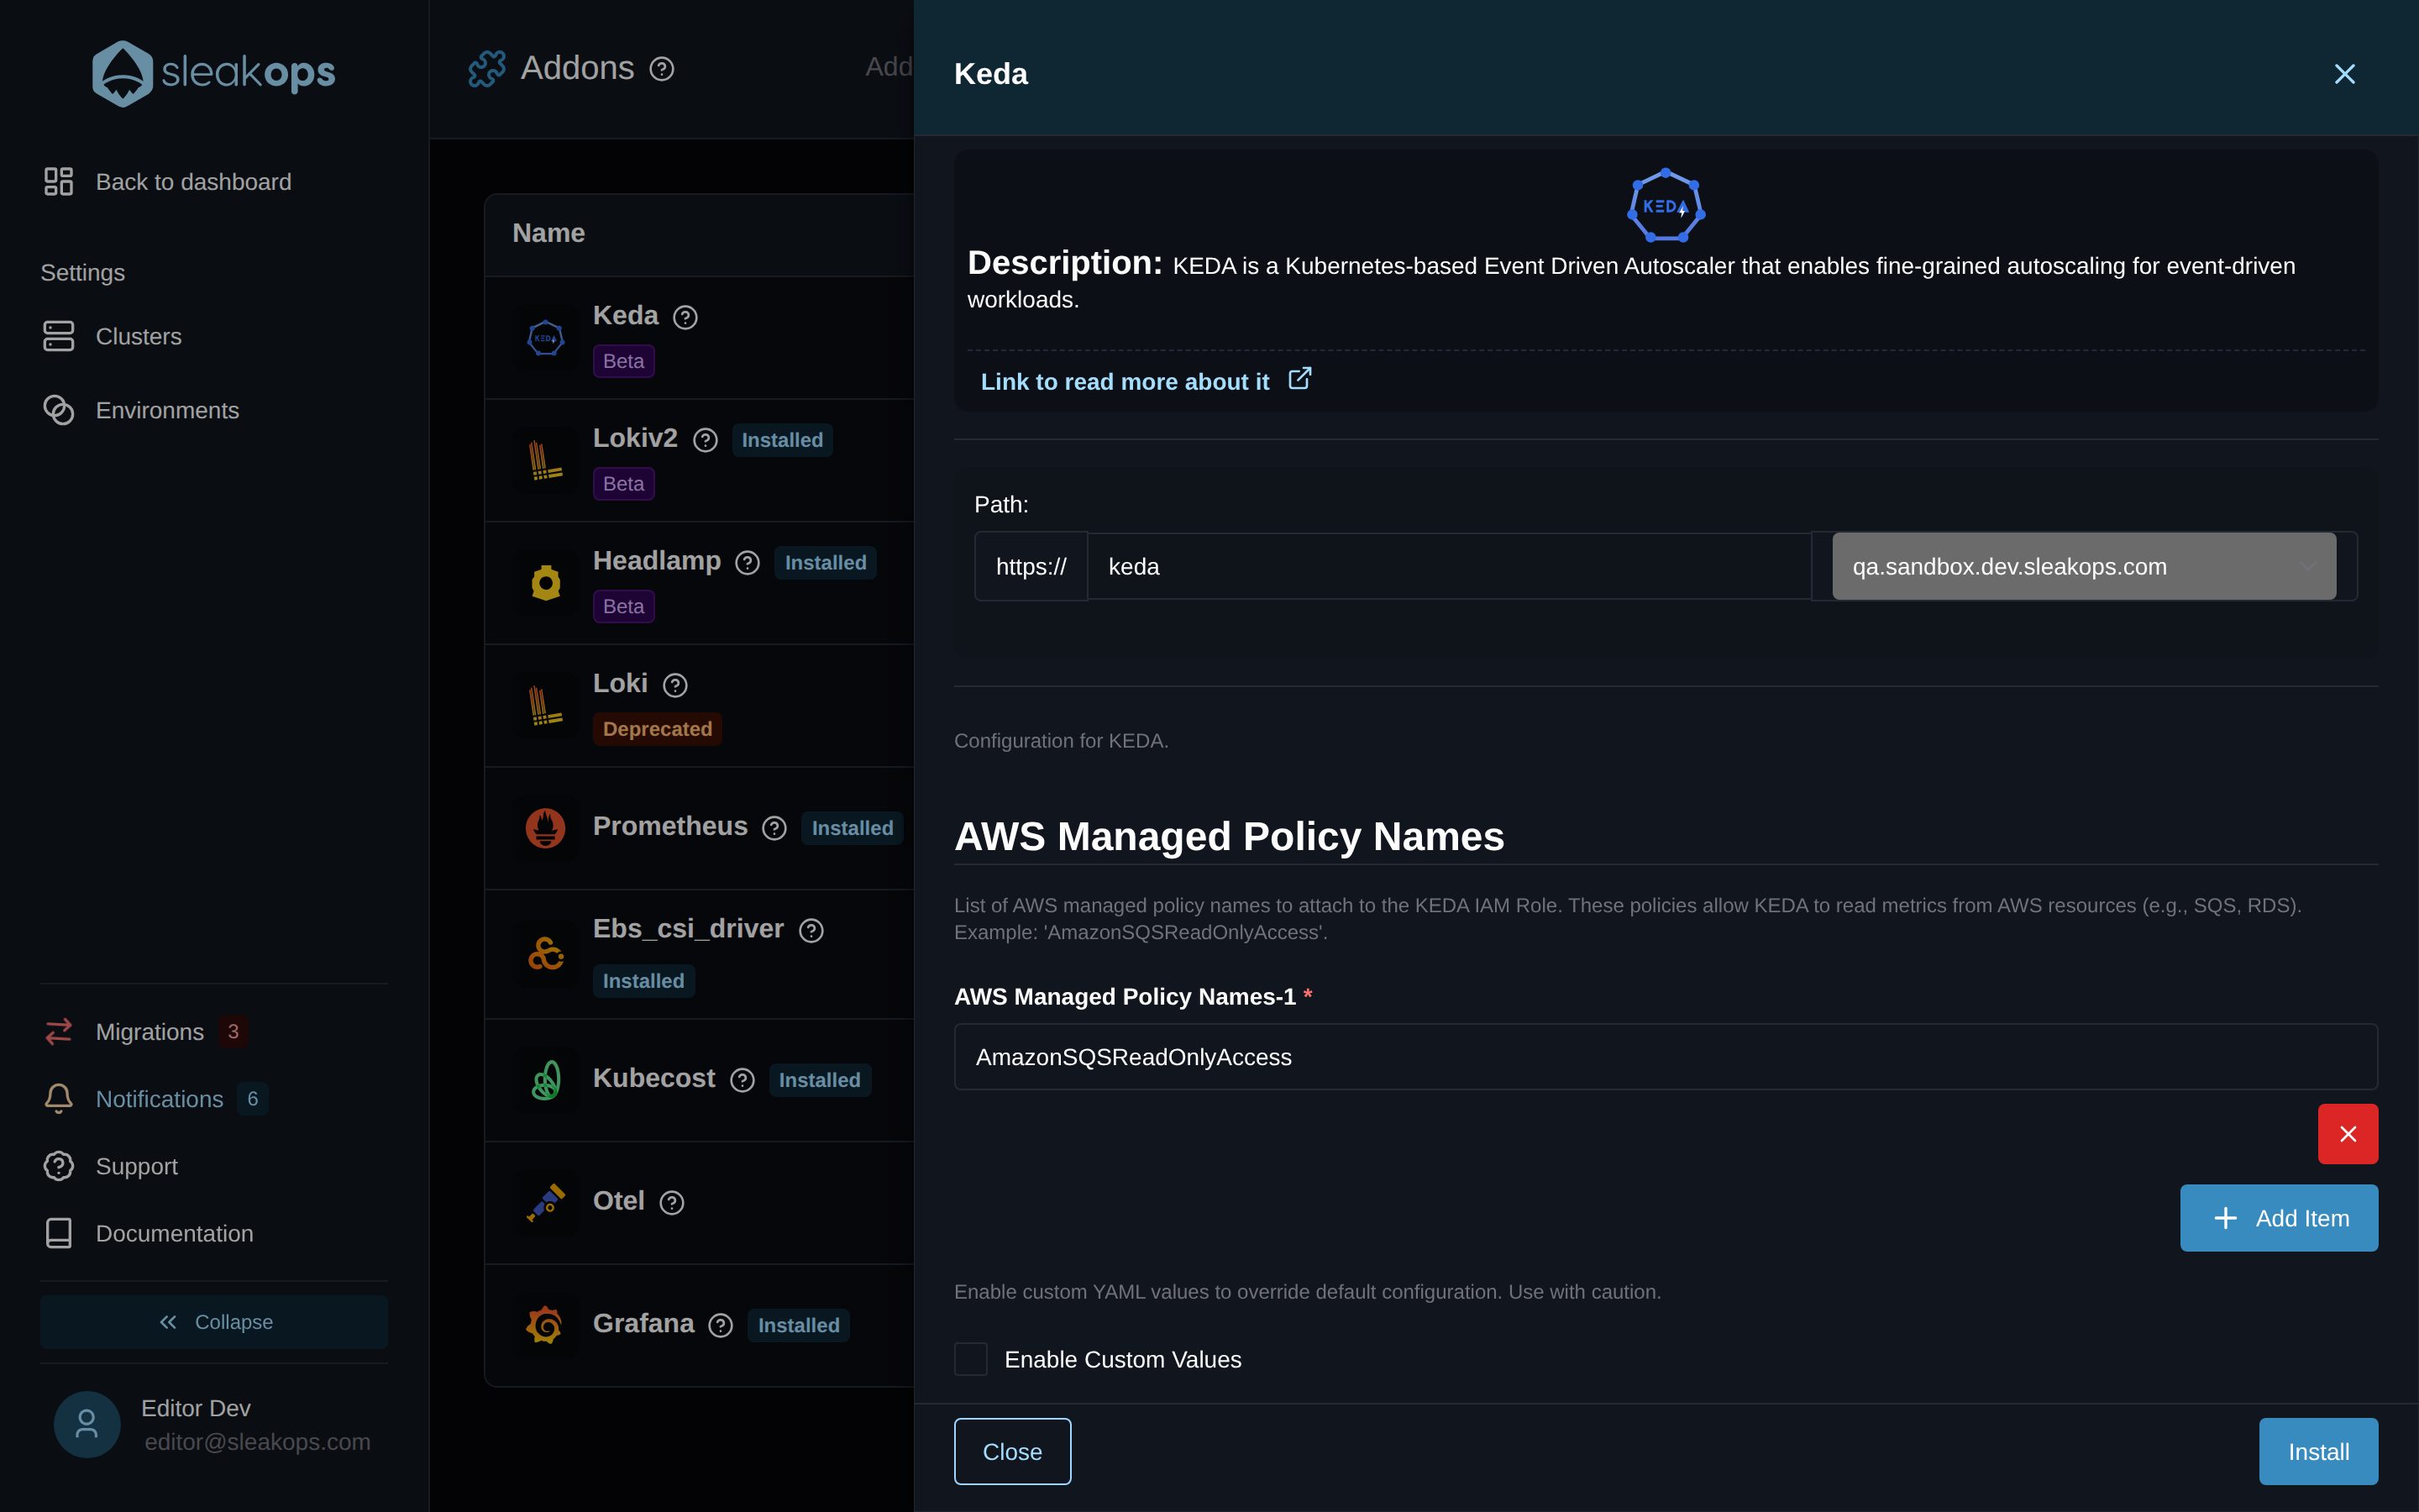Viewport: 2419px width, 1512px height.
Task: Click the Kubecost addon logo
Action: coord(546,1080)
